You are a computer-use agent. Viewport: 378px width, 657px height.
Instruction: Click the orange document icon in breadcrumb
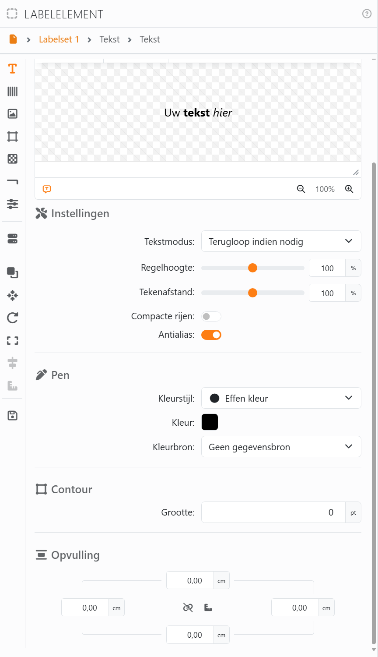click(x=13, y=39)
